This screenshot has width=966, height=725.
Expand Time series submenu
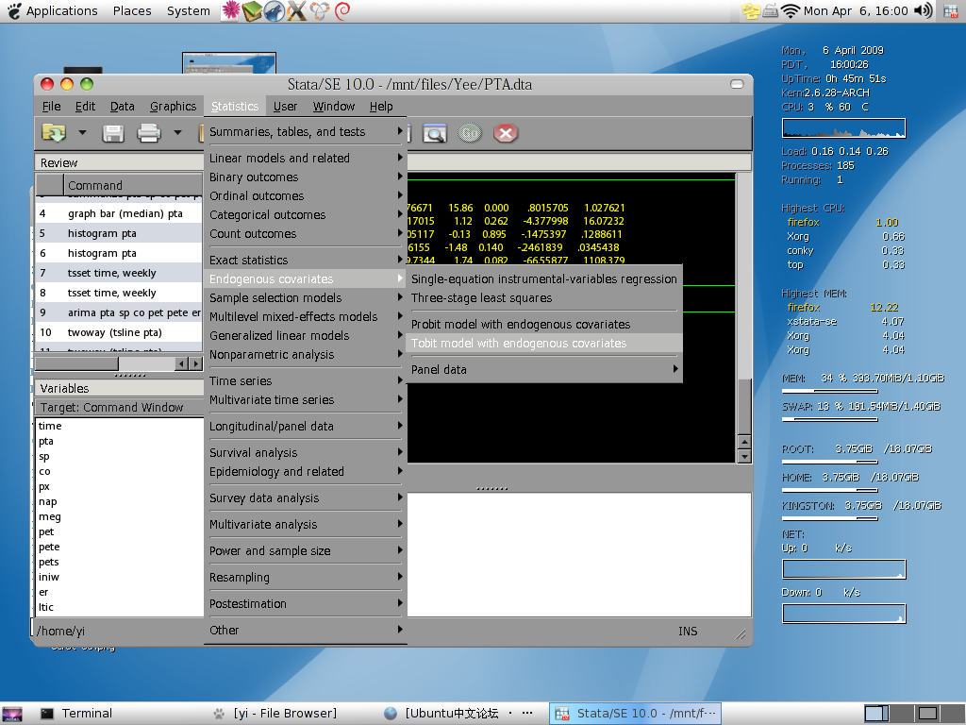306,380
